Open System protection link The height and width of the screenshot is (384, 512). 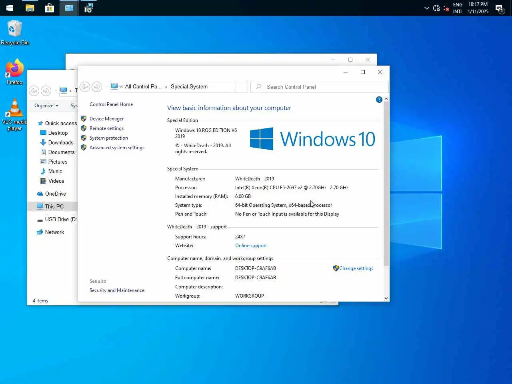109,138
